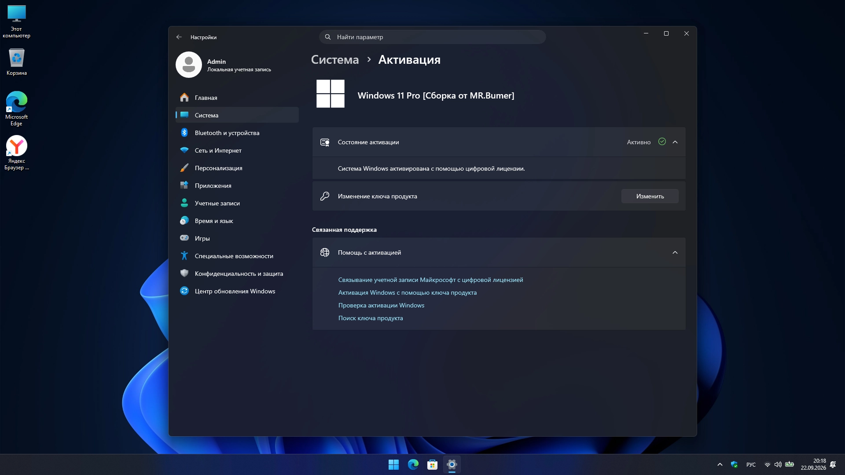Click the back arrow in Настройки
The height and width of the screenshot is (475, 845).
pos(179,37)
